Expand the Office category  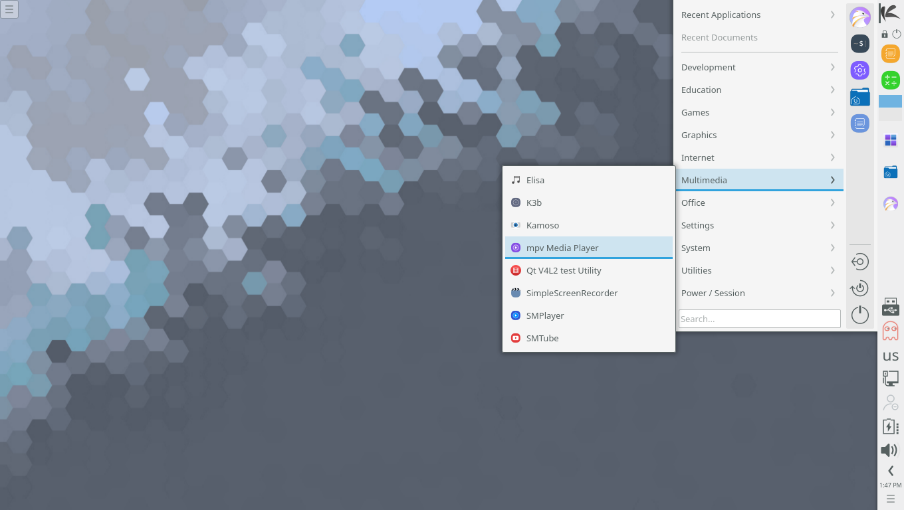760,203
